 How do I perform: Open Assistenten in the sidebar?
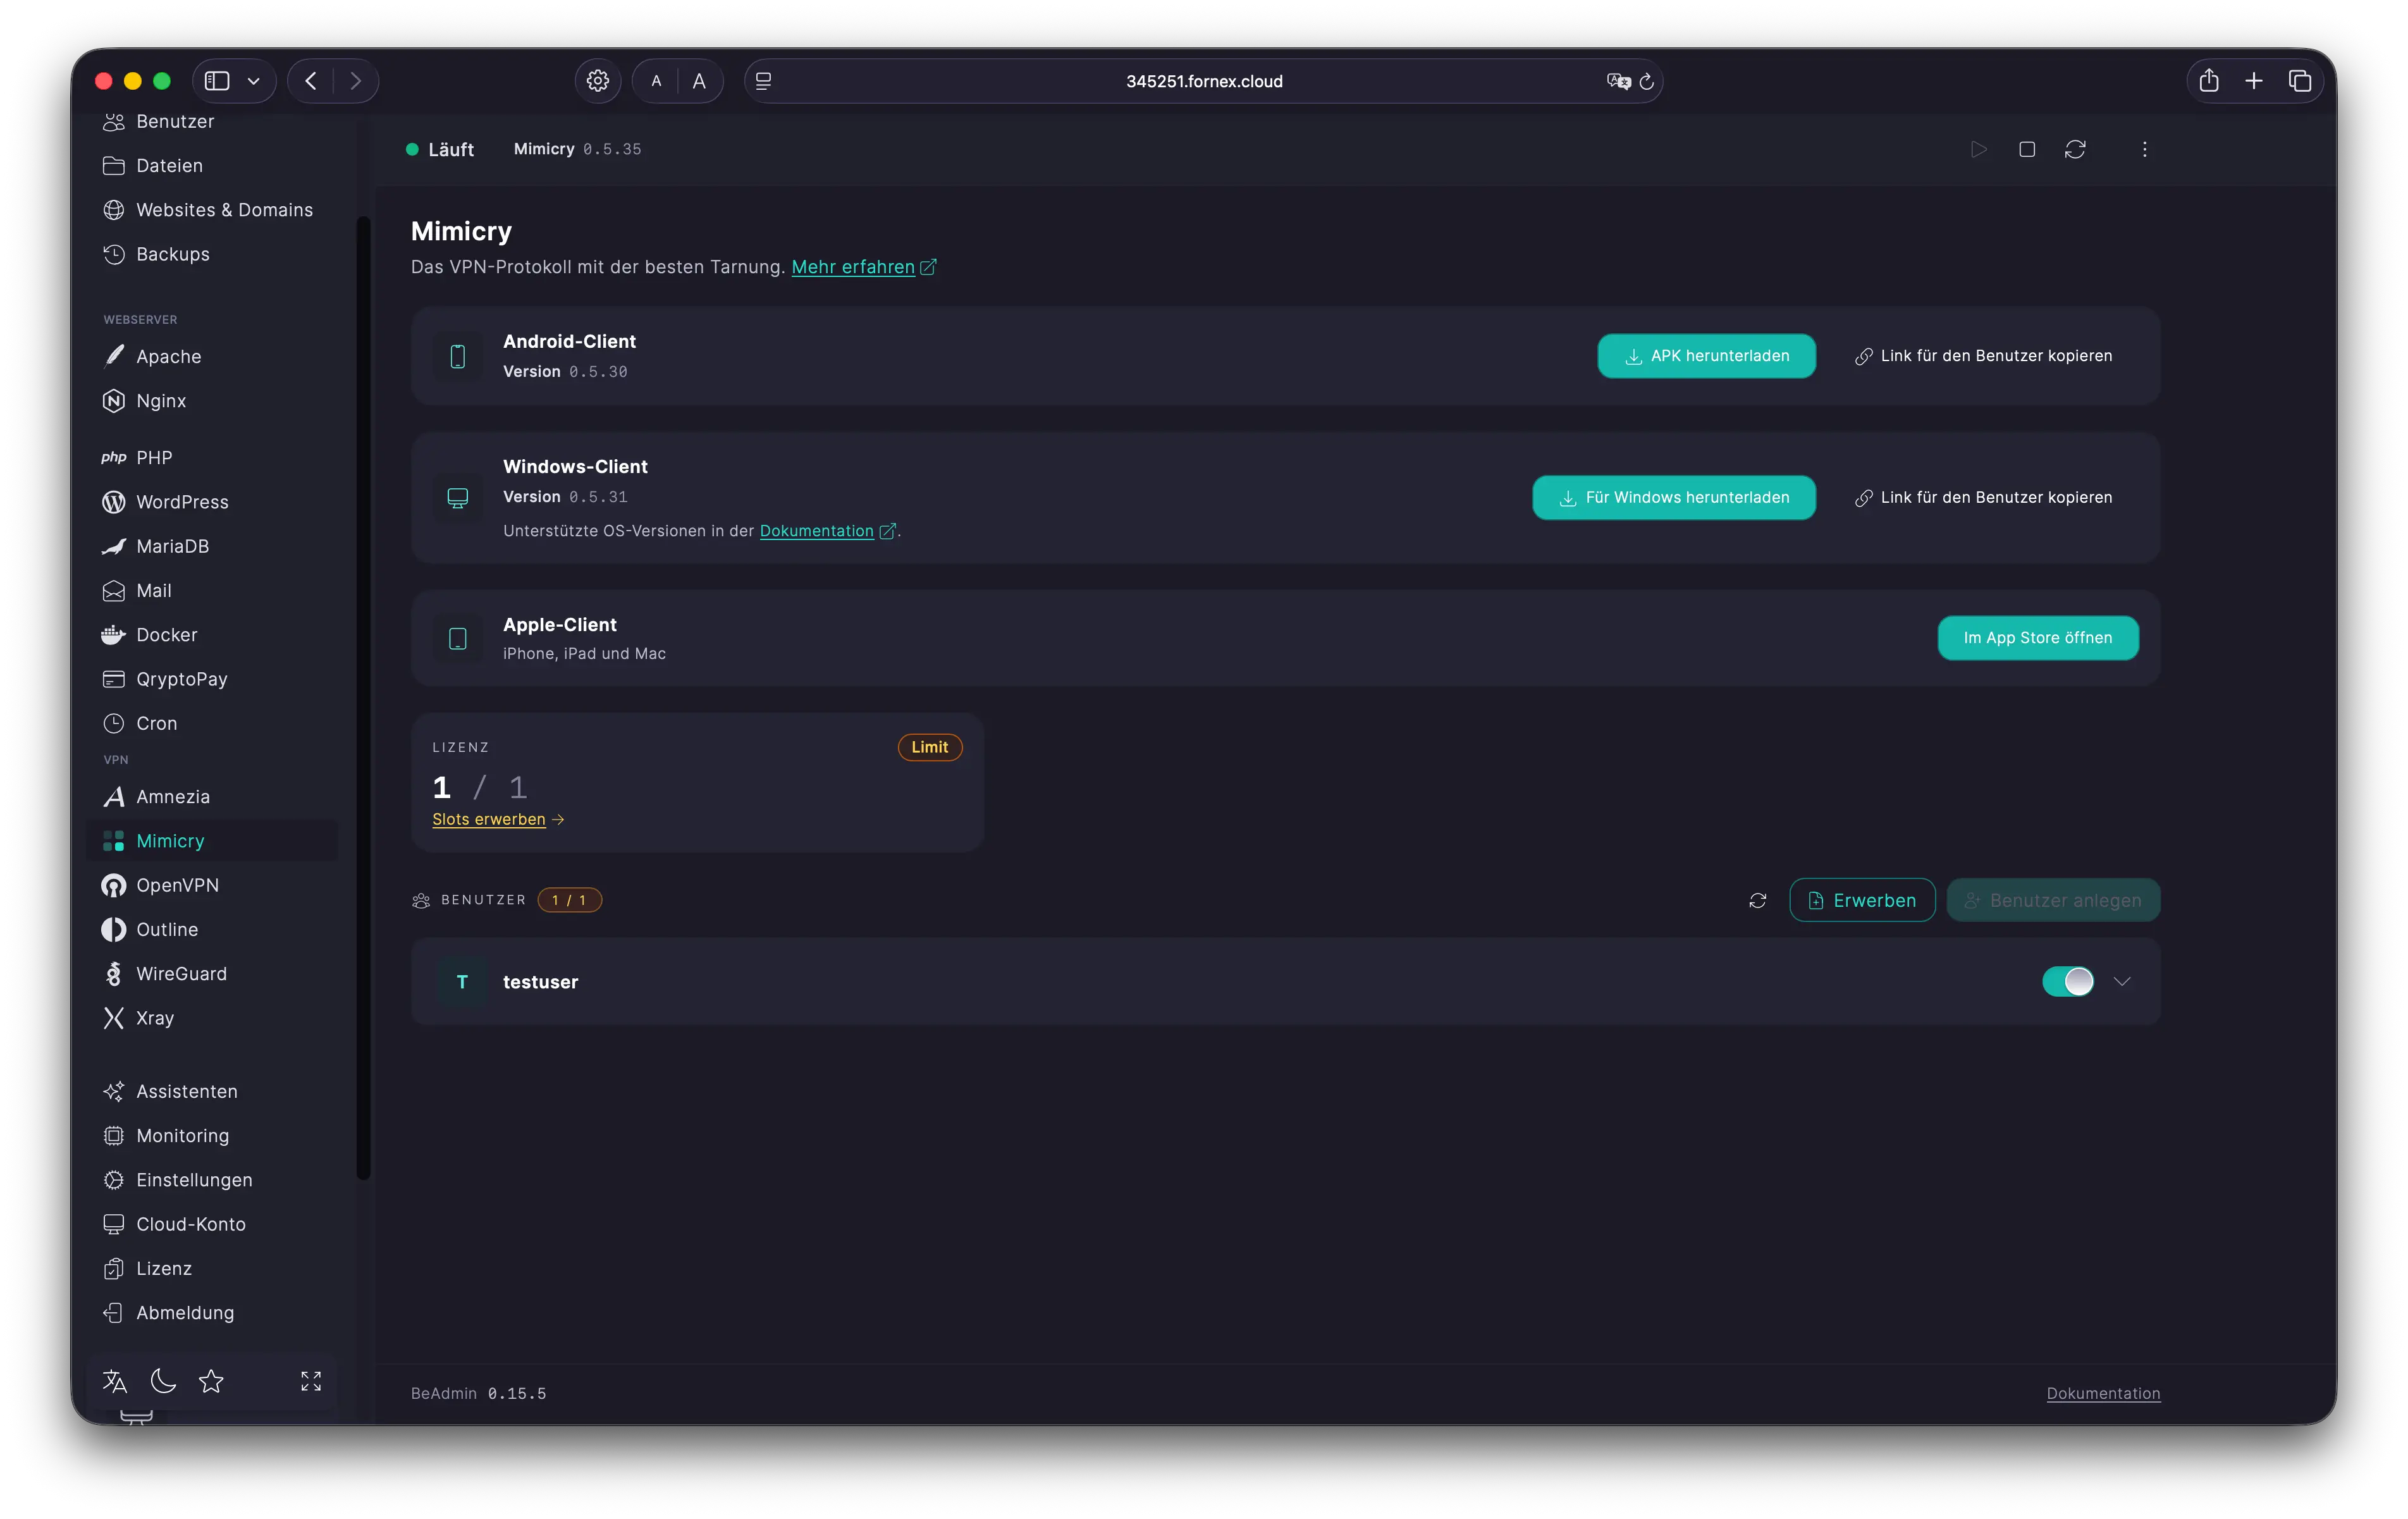point(212,1091)
